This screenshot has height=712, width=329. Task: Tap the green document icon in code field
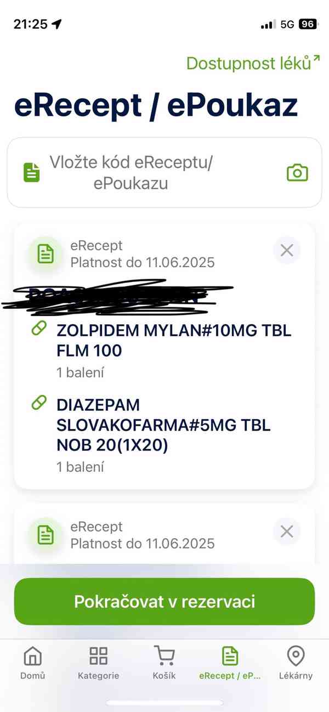pos(32,172)
